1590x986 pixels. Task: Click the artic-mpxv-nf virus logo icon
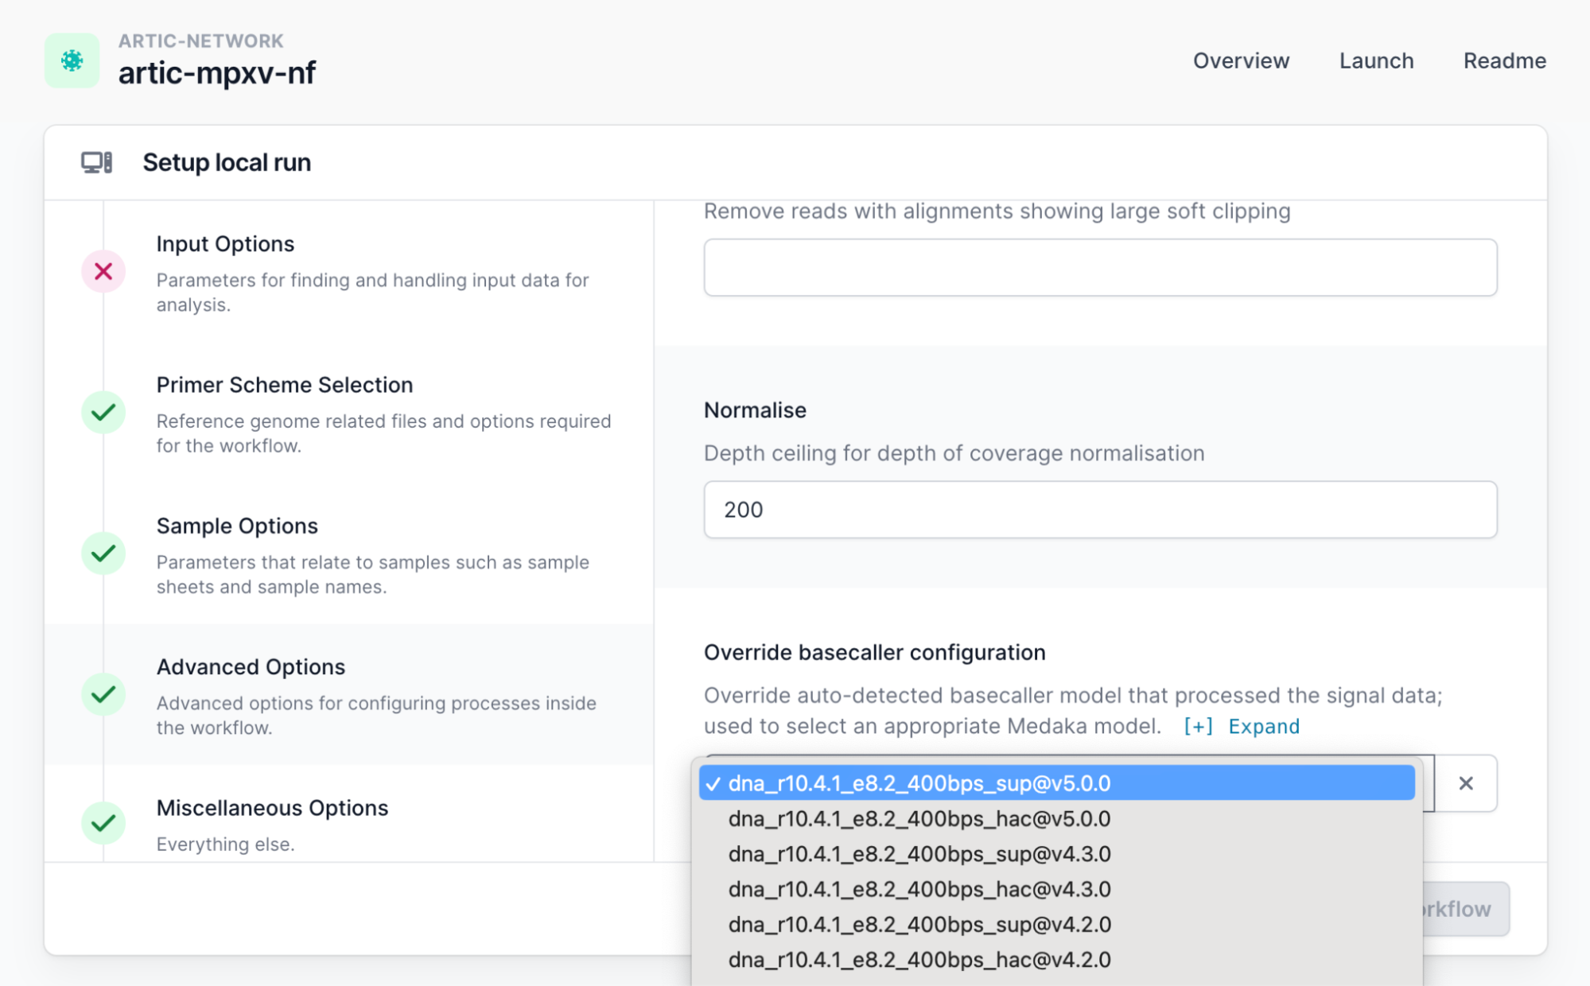[72, 60]
